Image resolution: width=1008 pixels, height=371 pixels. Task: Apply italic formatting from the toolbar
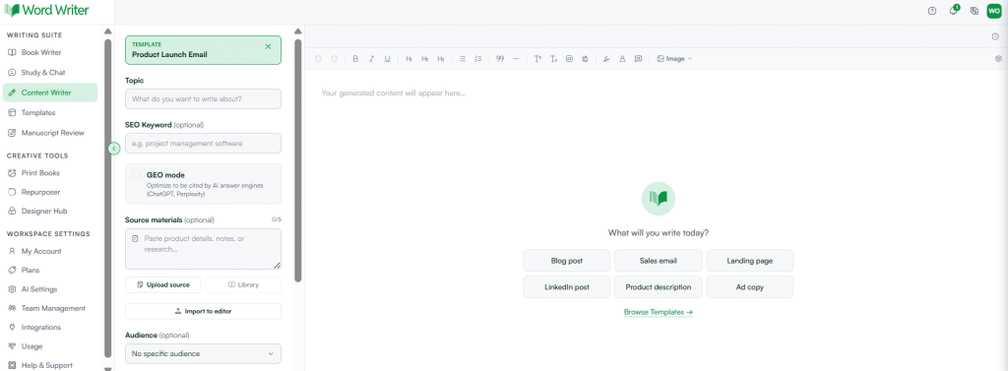click(371, 58)
